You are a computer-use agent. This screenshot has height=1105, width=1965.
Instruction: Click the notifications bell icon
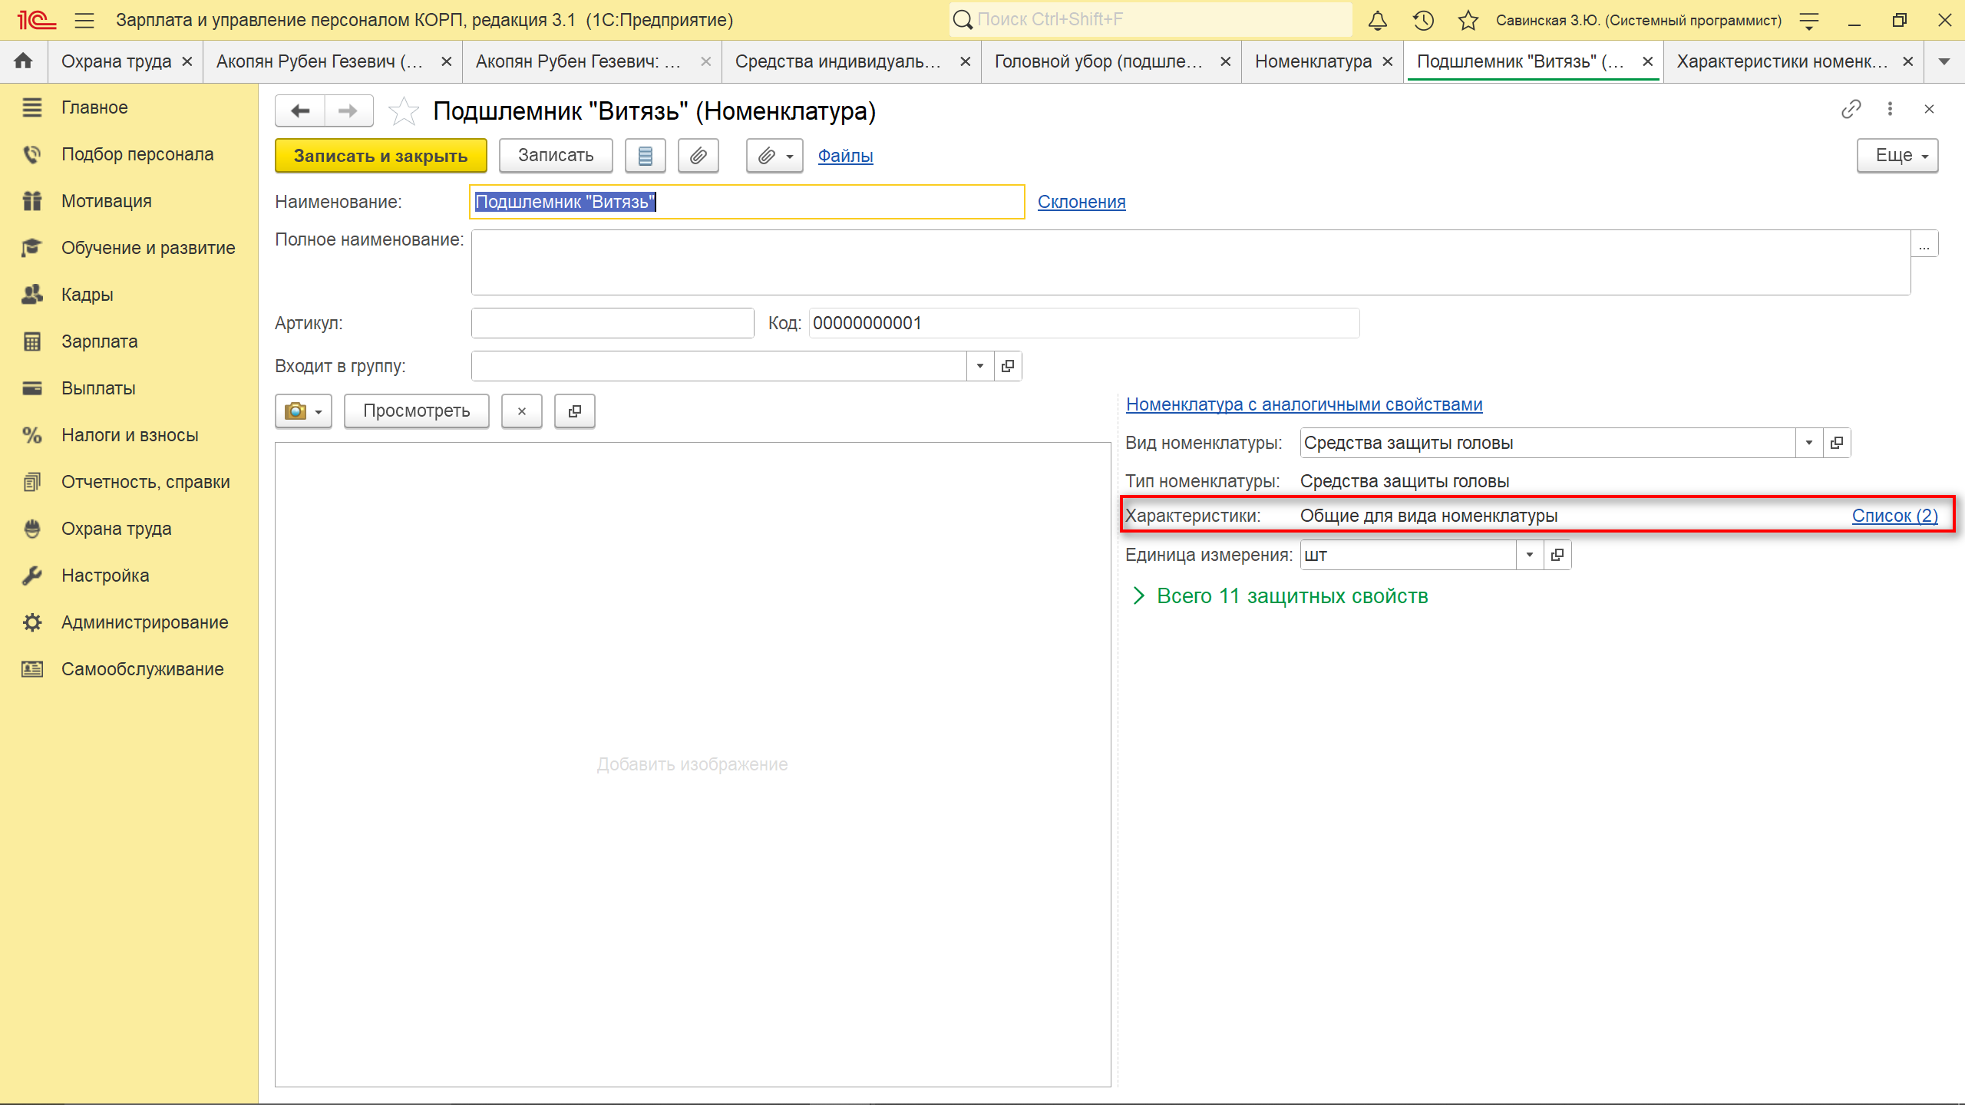(1378, 21)
